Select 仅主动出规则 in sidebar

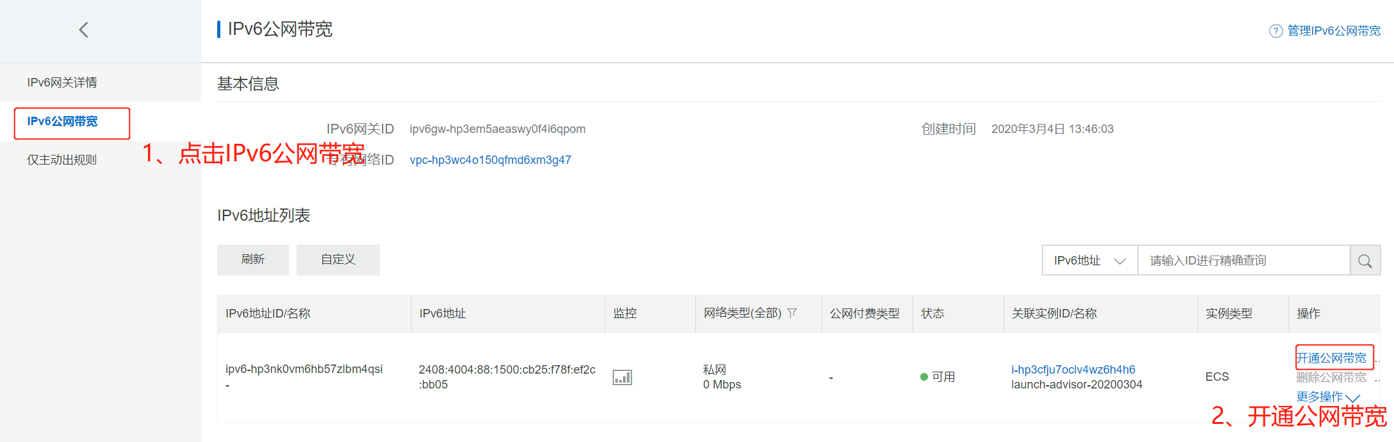tap(62, 160)
